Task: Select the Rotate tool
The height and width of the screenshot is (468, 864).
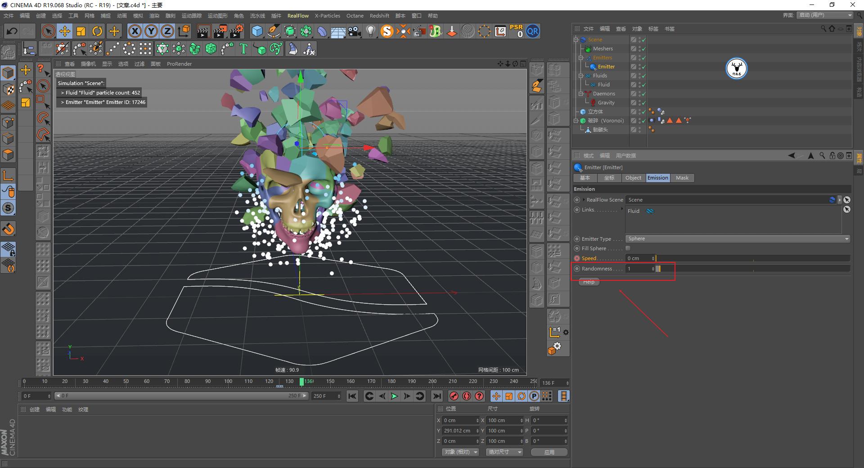Action: point(97,31)
